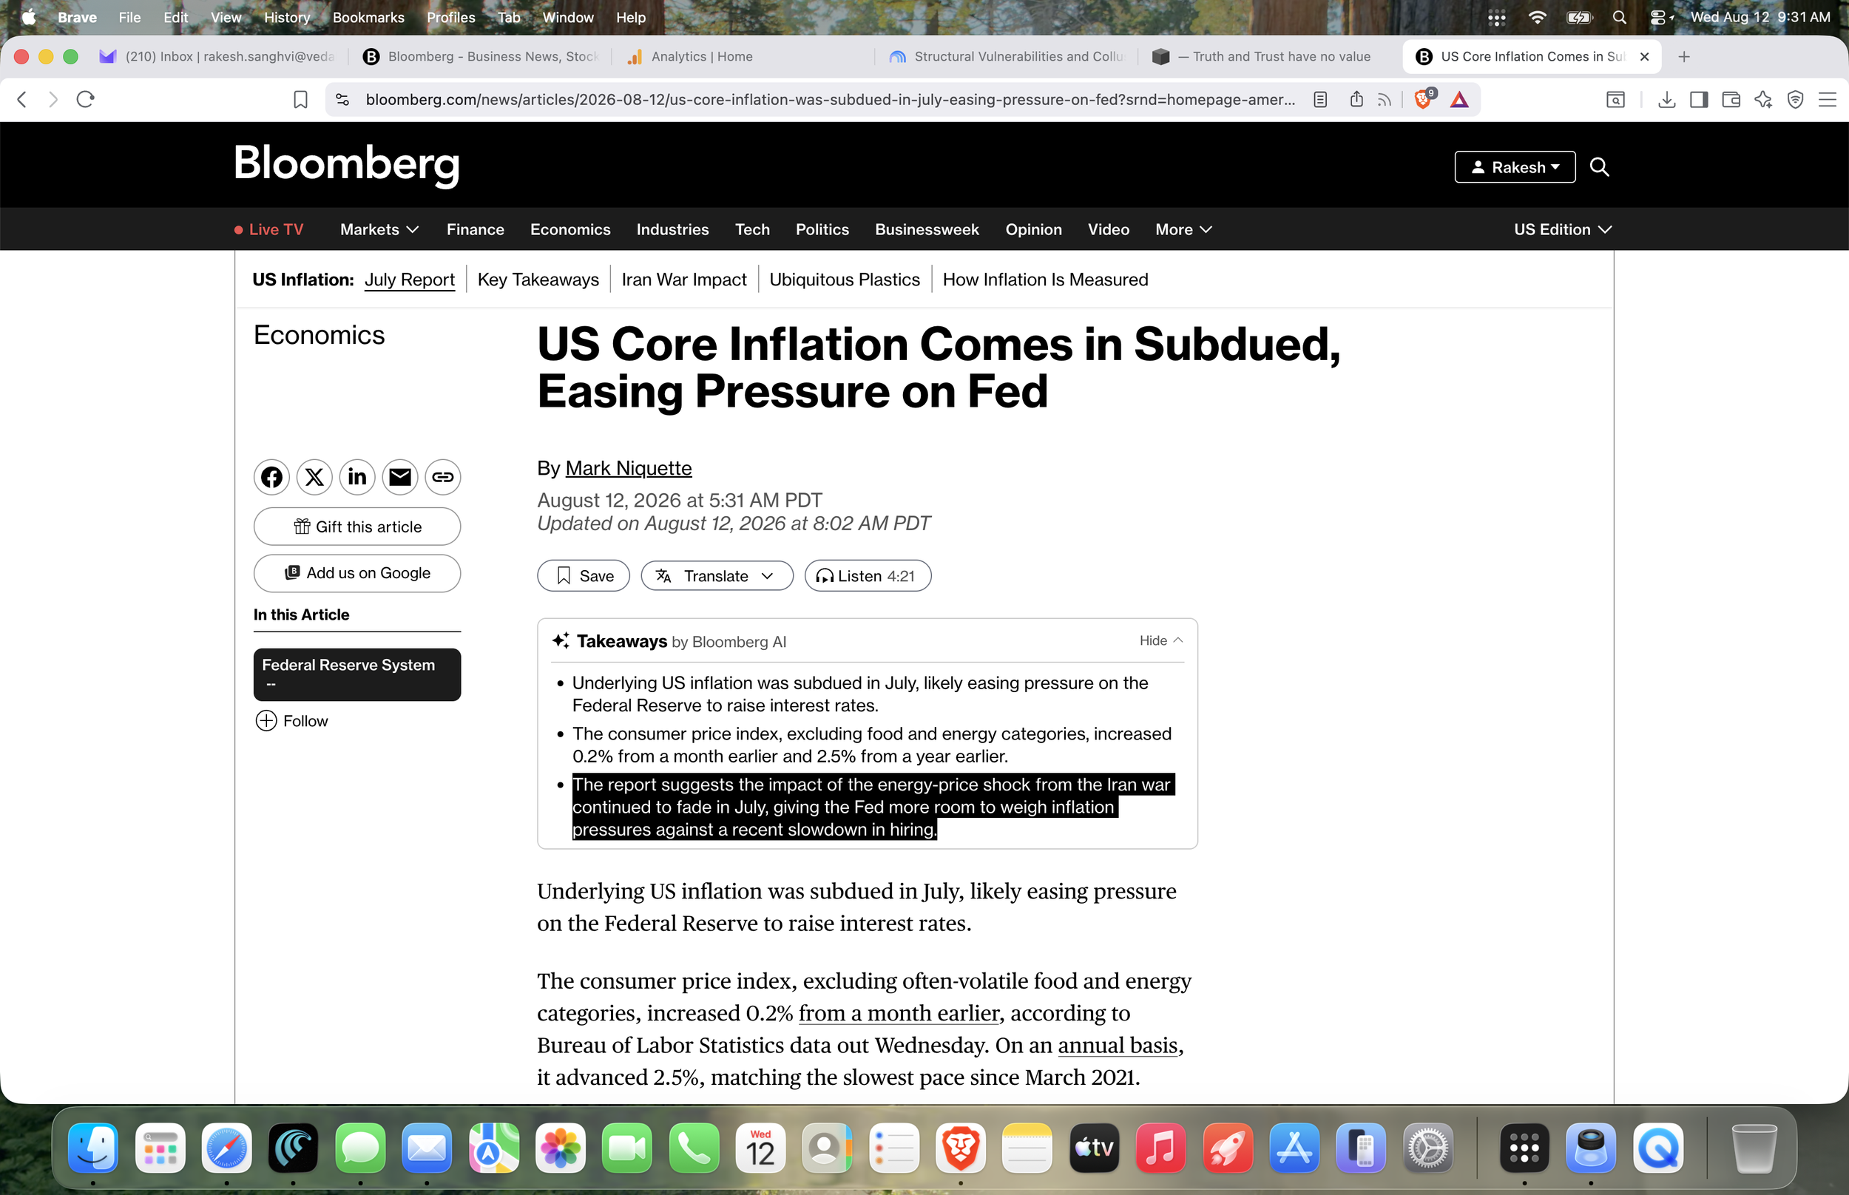Share article on Facebook icon
This screenshot has width=1849, height=1195.
[271, 476]
